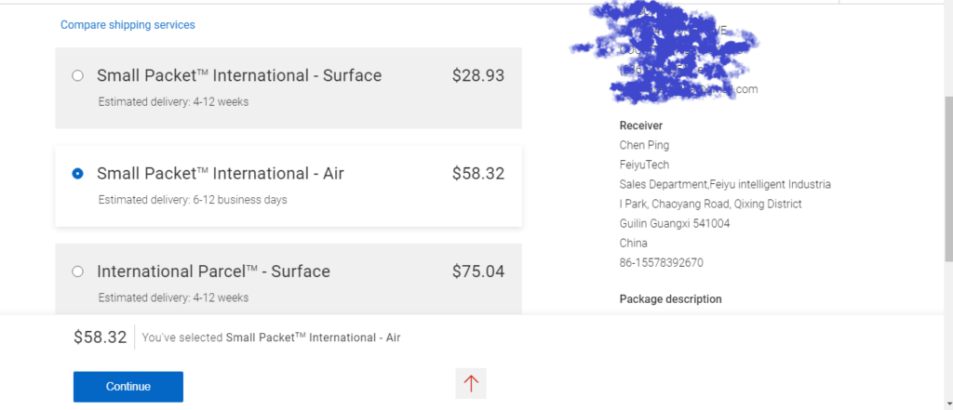
Task: Click the $58.32 price in the Air option card
Action: (478, 173)
